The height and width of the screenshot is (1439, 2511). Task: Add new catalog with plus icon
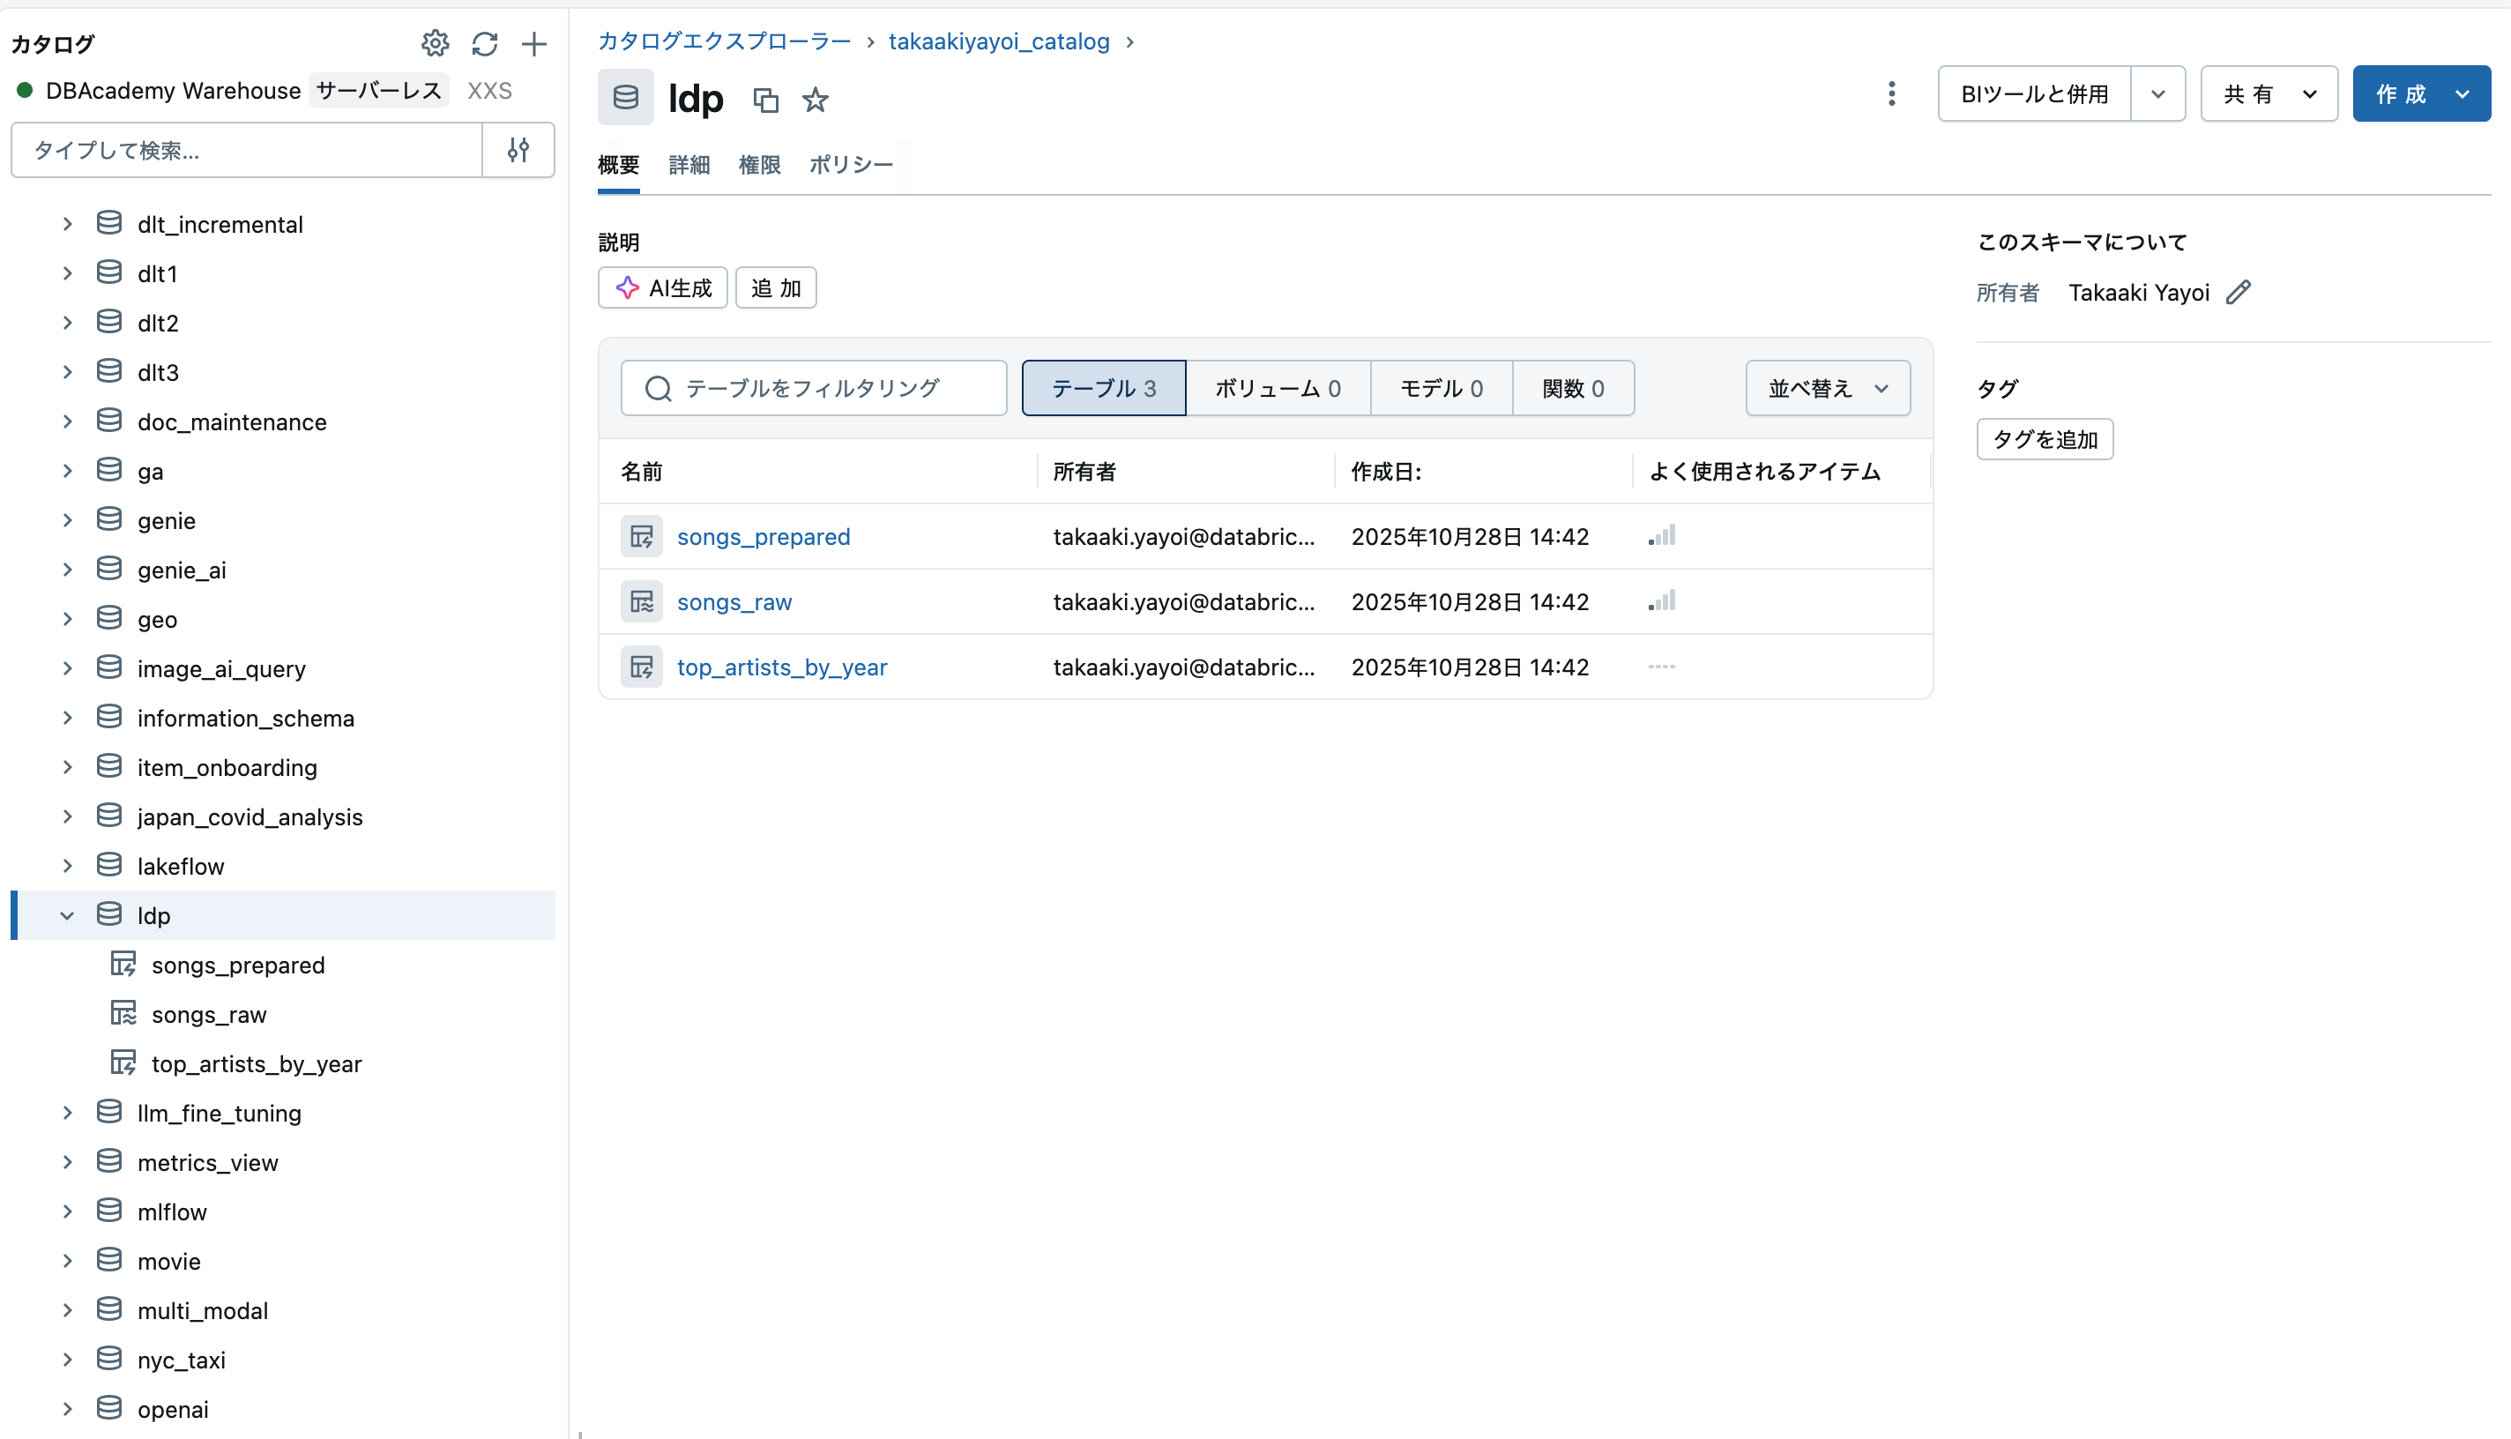pos(534,43)
